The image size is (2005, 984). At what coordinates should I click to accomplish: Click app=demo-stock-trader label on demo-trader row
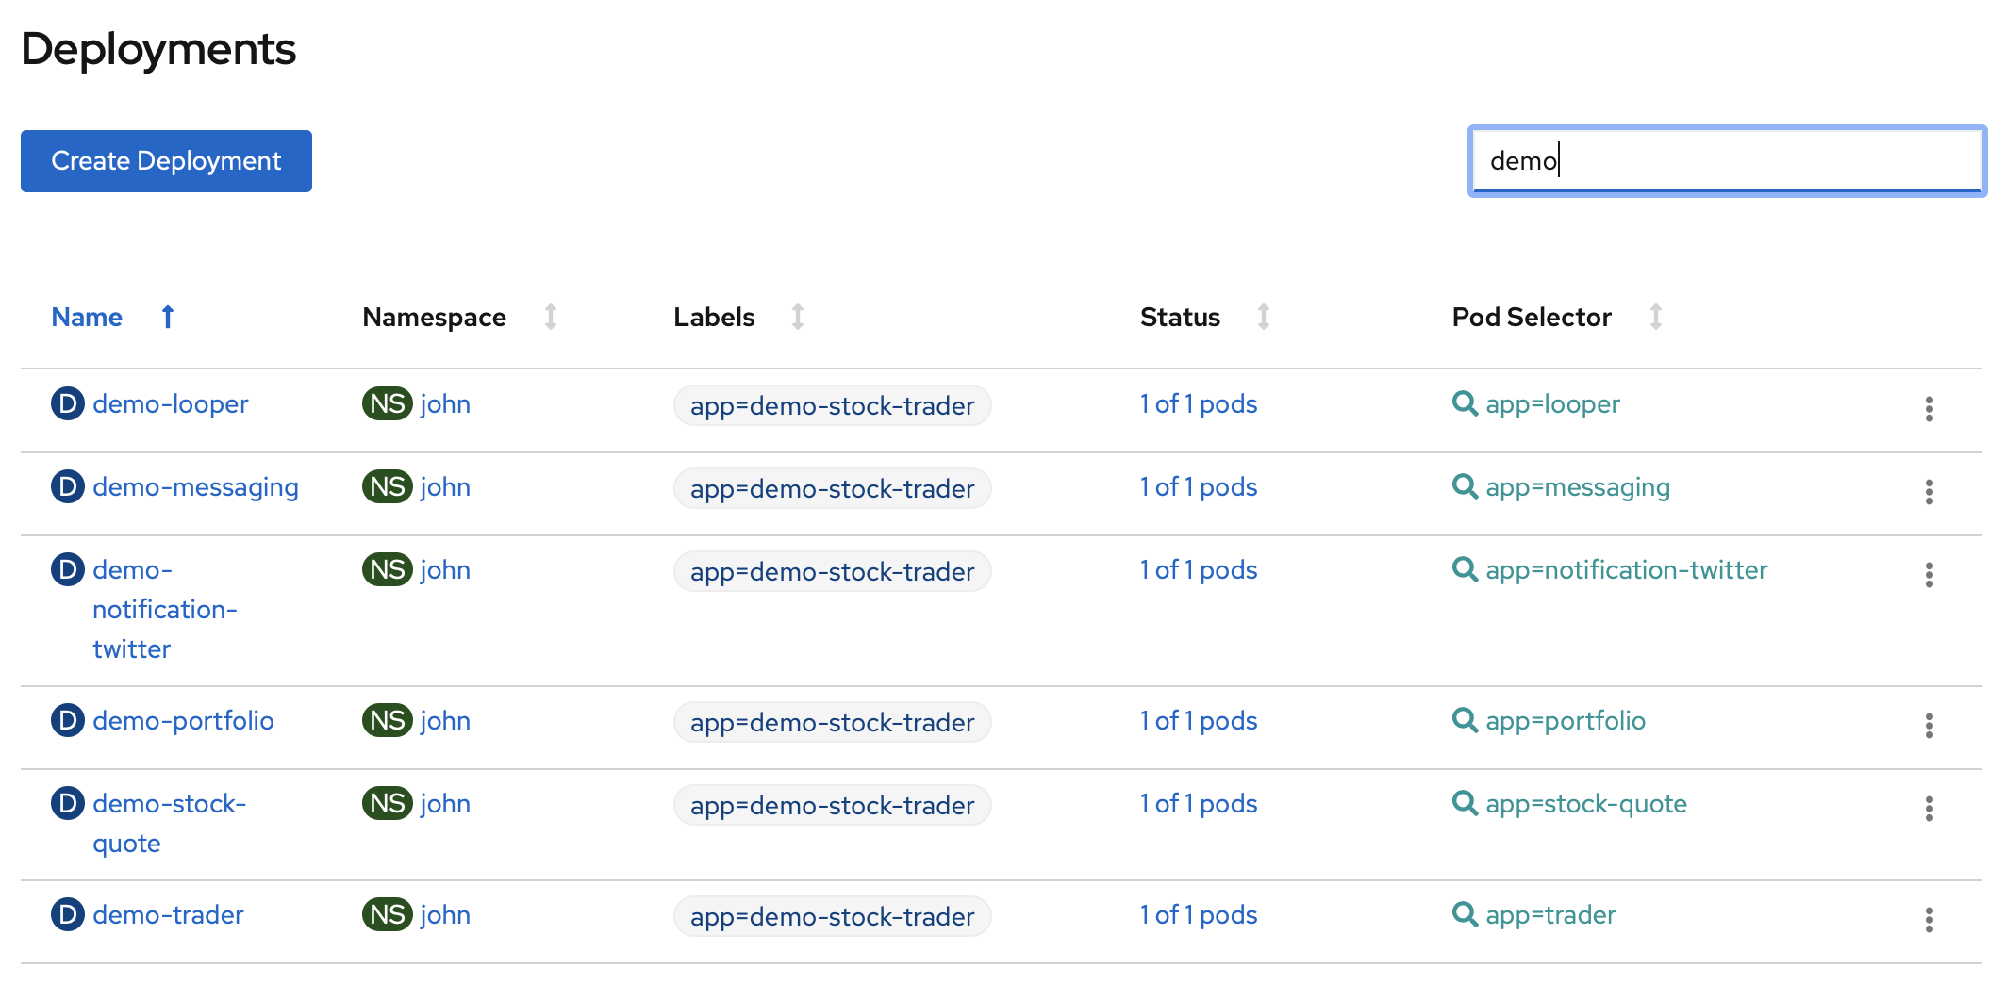pyautogui.click(x=832, y=916)
